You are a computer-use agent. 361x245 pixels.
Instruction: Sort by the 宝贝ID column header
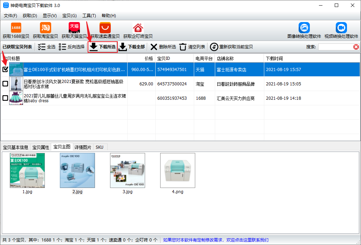pyautogui.click(x=175, y=58)
